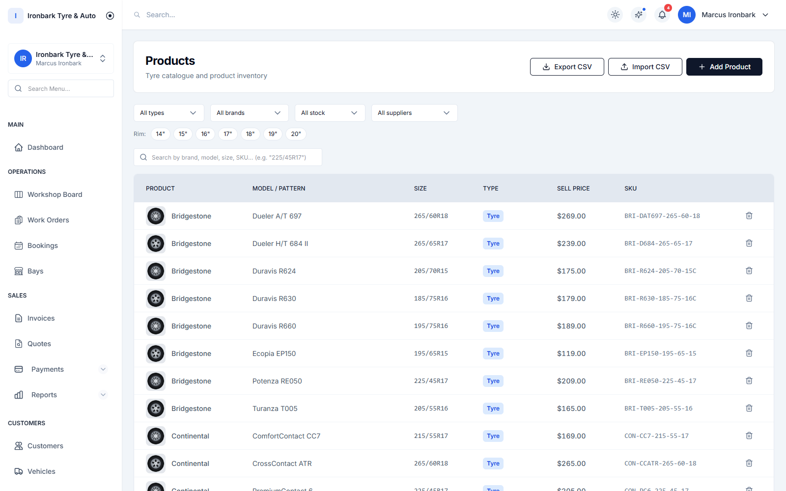Delete the Ecopia EP150 product
This screenshot has height=491, width=786.
[x=749, y=353]
